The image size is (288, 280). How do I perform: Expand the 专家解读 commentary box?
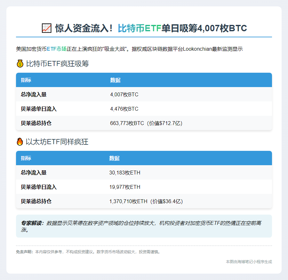point(144,226)
